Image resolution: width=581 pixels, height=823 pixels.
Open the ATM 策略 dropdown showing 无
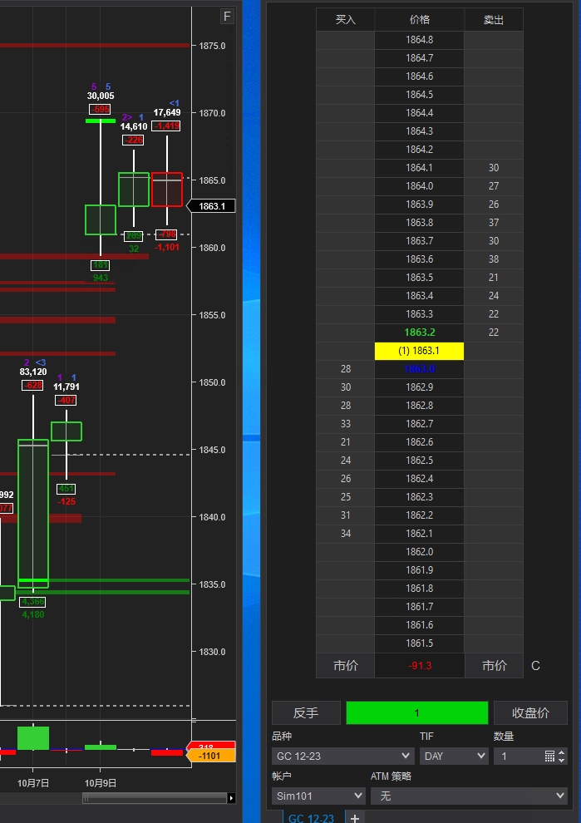(469, 796)
